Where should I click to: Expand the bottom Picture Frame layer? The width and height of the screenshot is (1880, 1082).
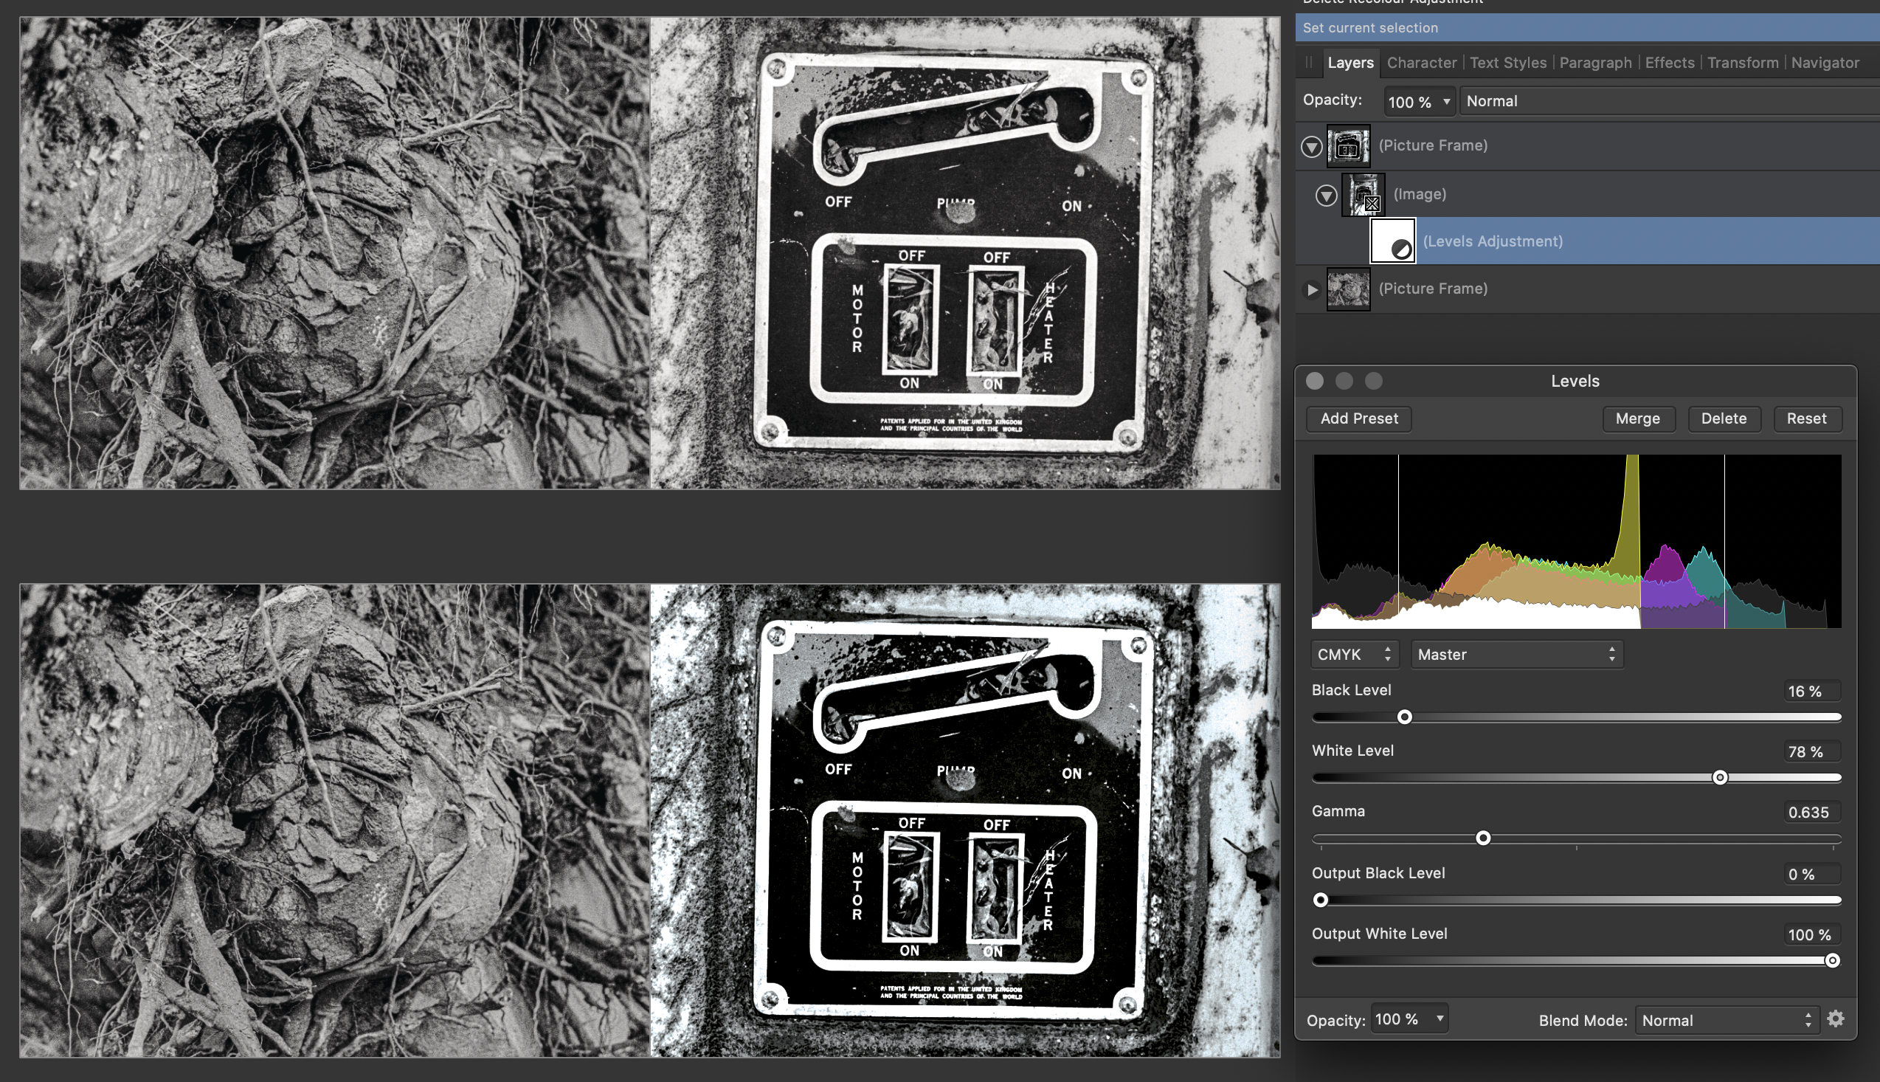pos(1312,289)
